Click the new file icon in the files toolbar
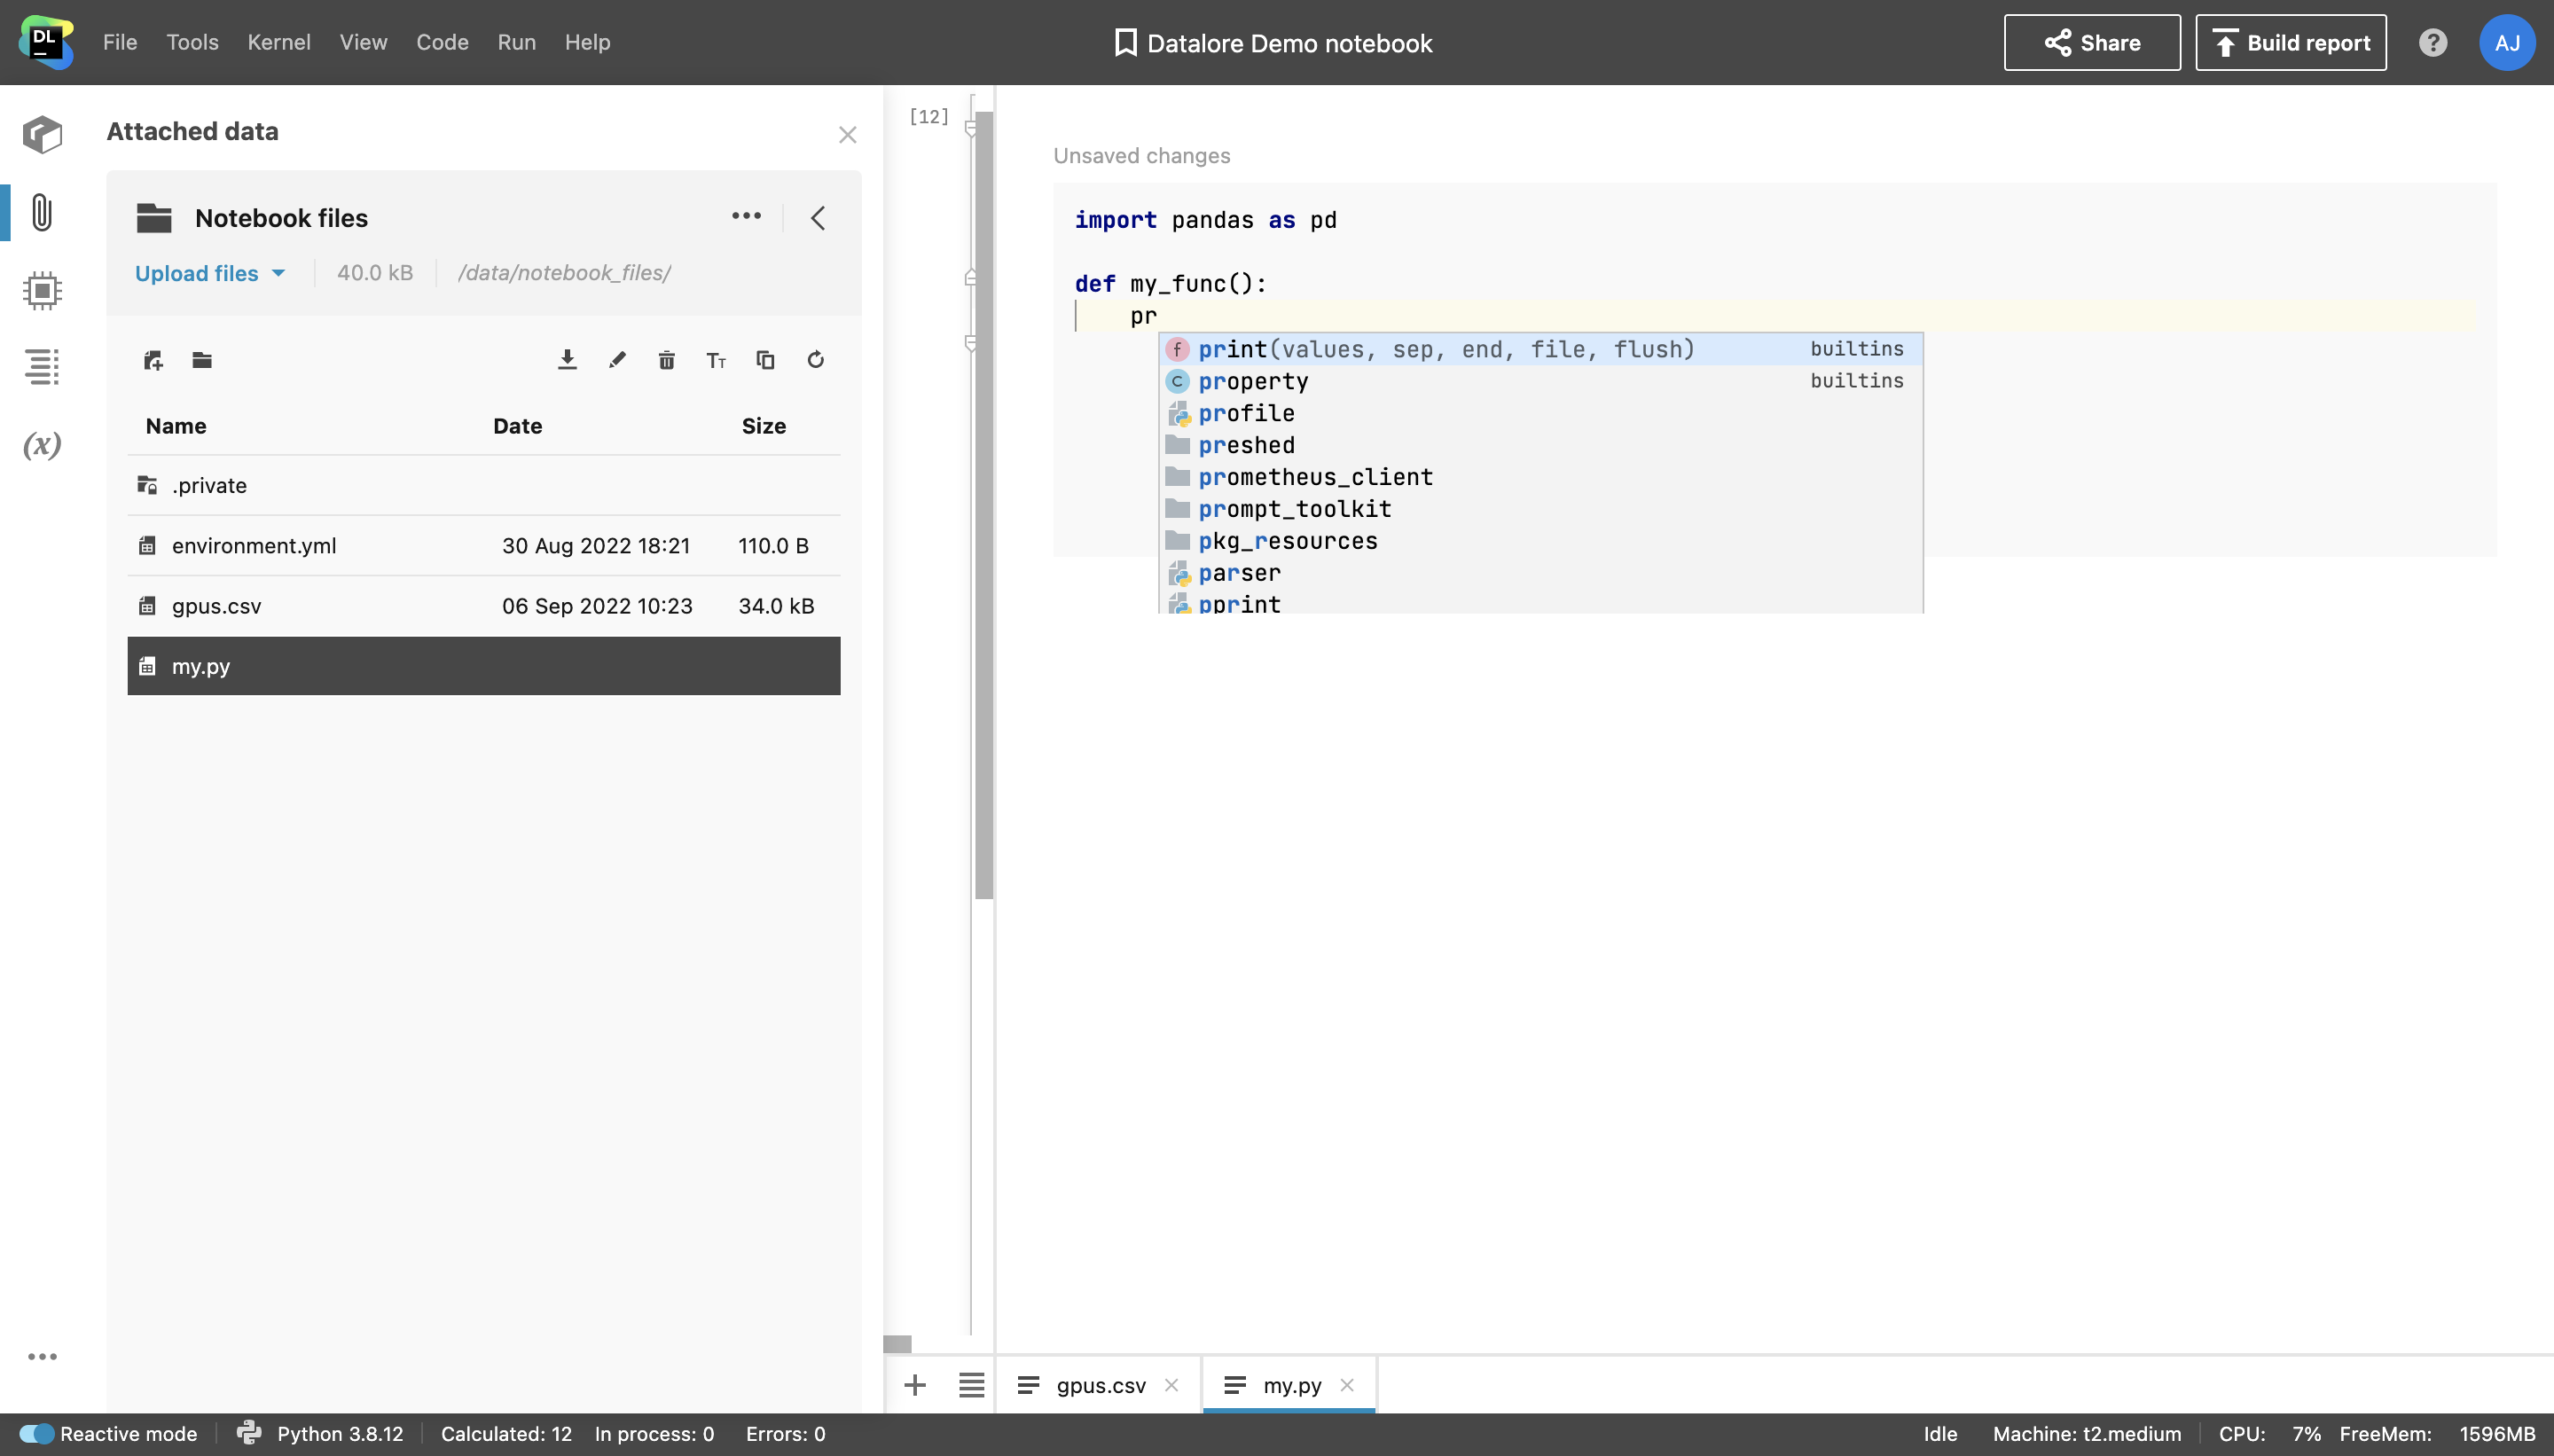The height and width of the screenshot is (1456, 2554). click(x=153, y=360)
